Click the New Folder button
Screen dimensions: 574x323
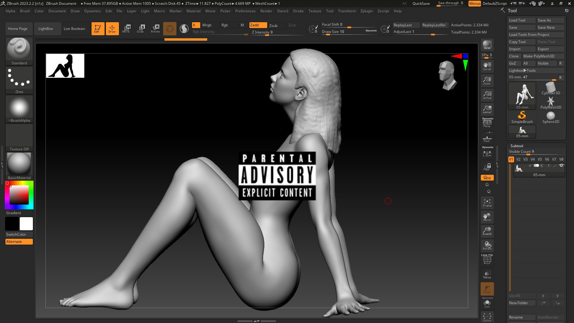[x=522, y=303]
